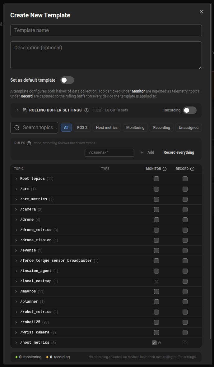Select the Recording filter tab
The height and width of the screenshot is (367, 214).
click(x=161, y=128)
